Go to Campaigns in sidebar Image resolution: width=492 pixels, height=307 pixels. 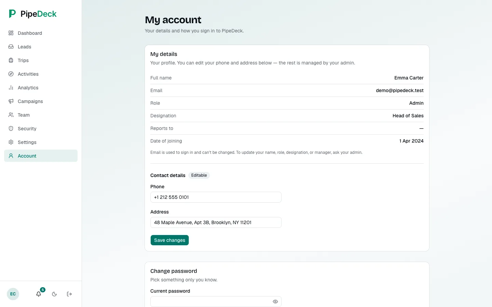[x=41, y=101]
